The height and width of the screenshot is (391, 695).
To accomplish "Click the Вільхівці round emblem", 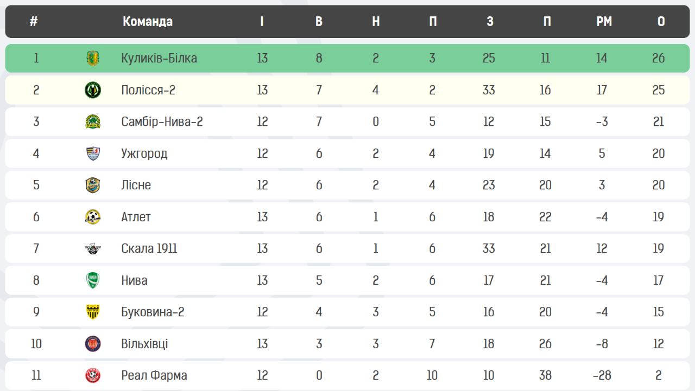I will coord(93,344).
